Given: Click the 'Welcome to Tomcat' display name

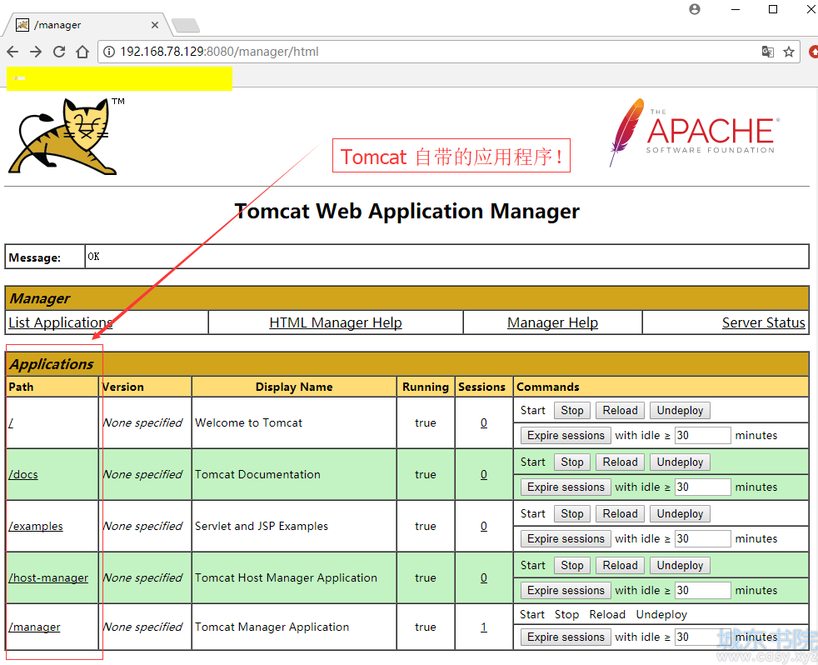Looking at the screenshot, I should tap(248, 422).
